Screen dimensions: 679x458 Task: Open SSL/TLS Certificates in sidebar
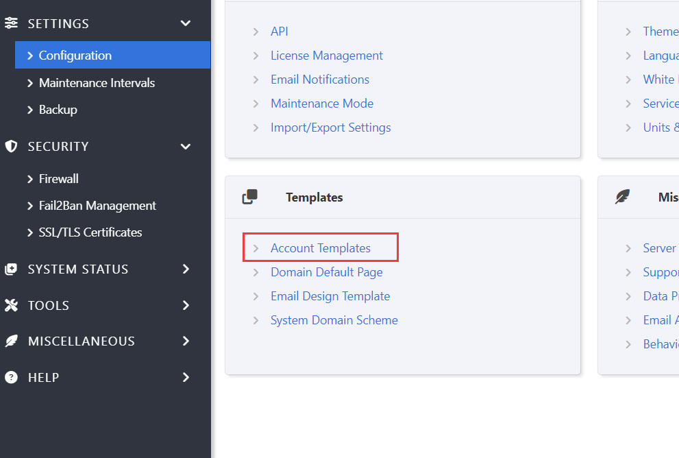tap(90, 232)
